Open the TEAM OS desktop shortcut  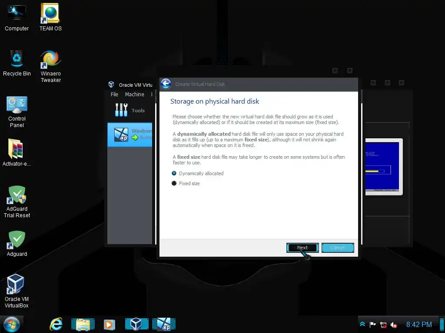(50, 17)
